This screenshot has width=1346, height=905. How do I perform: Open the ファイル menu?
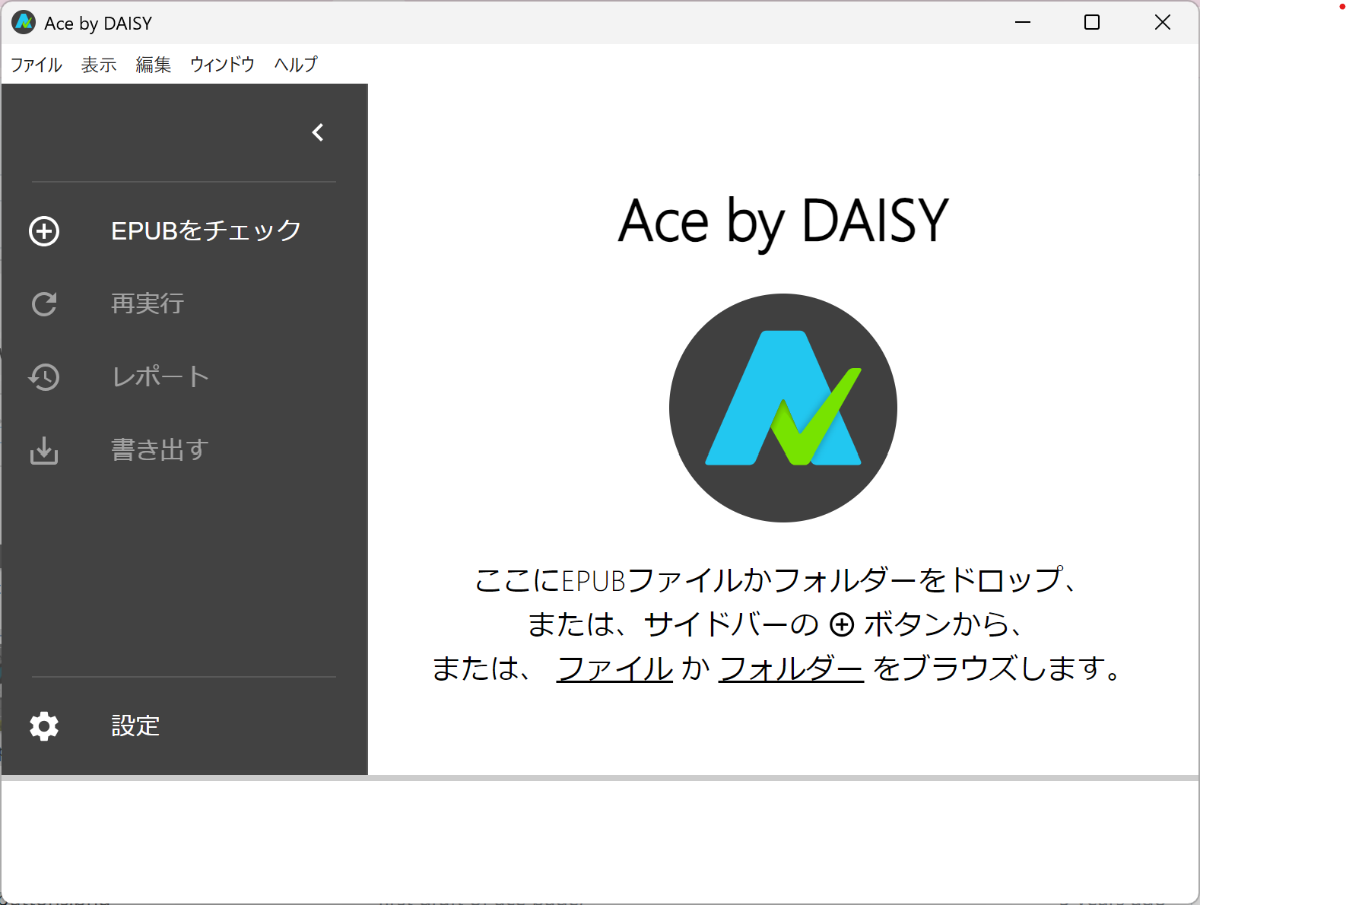[36, 65]
